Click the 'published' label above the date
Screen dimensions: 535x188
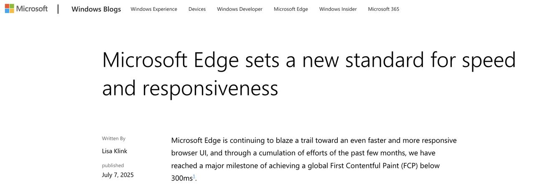(x=113, y=165)
